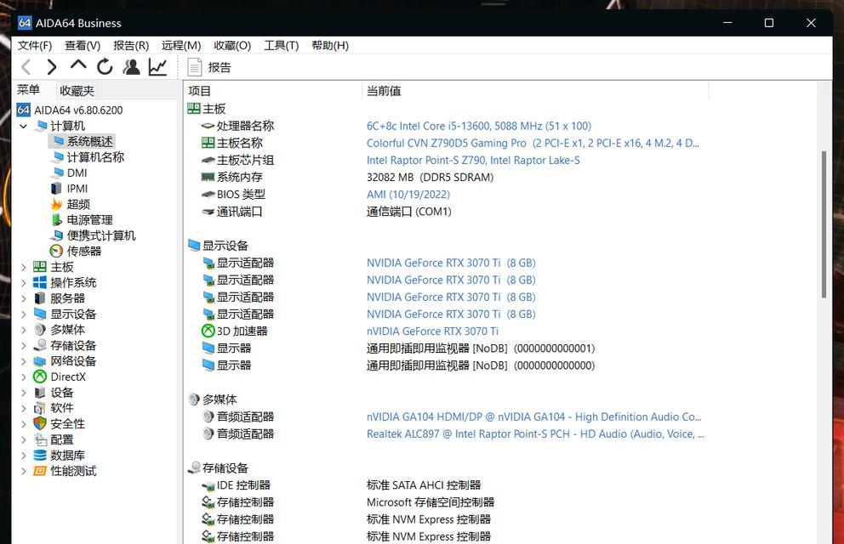Click the 网络设备 network icon in tree
This screenshot has width=844, height=544.
coord(40,361)
